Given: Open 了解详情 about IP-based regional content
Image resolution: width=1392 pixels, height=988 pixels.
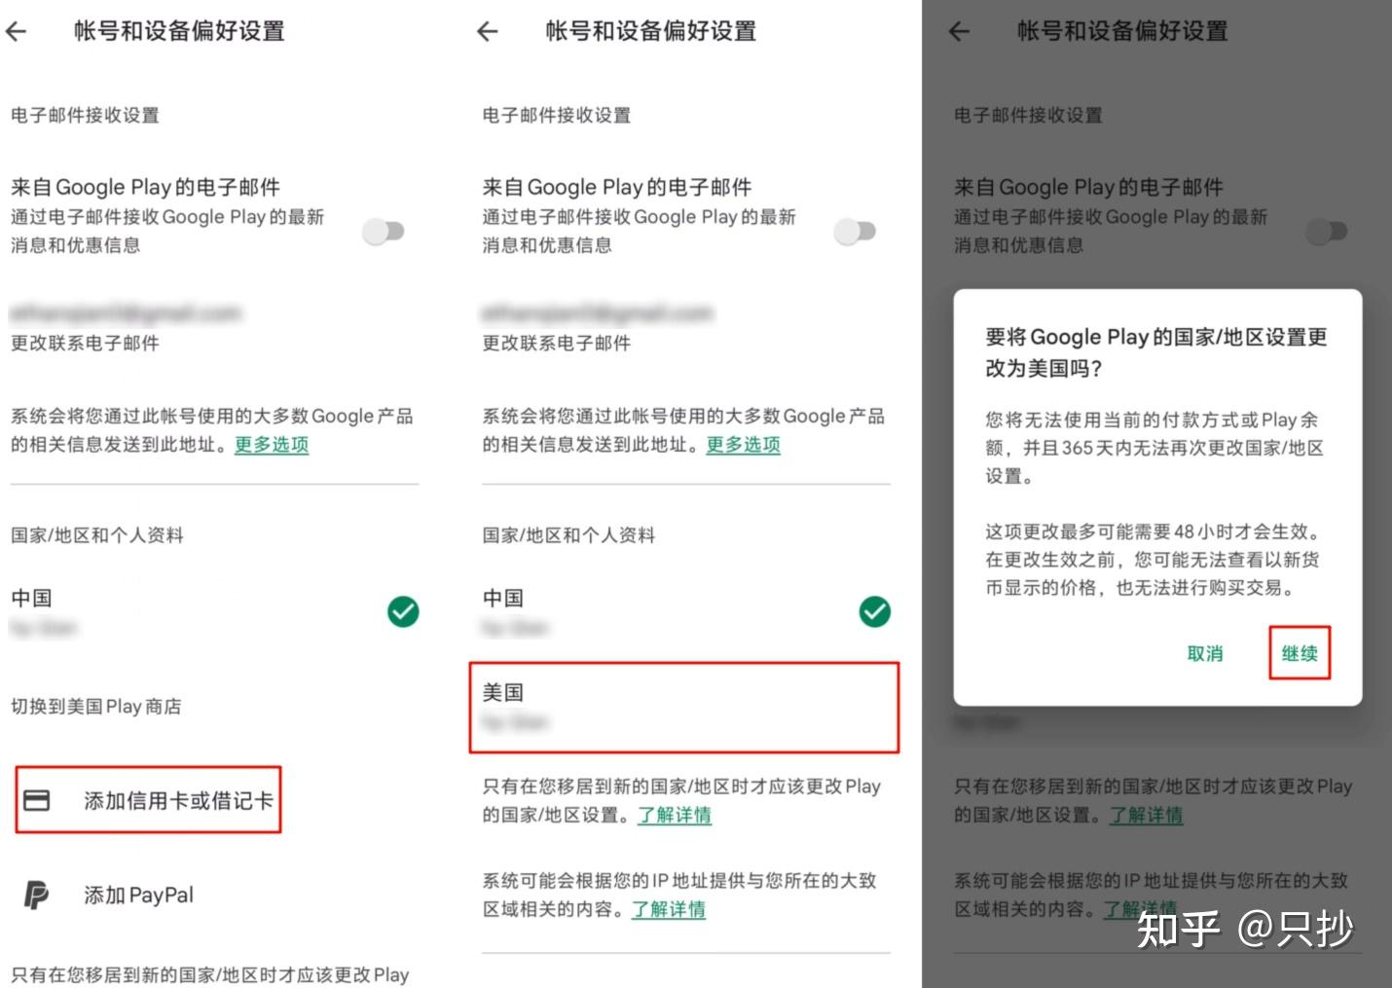Looking at the screenshot, I should [669, 909].
